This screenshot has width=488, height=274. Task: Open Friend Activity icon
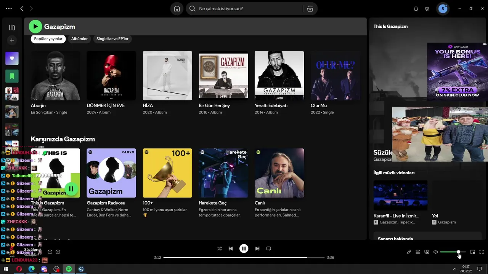(x=427, y=9)
